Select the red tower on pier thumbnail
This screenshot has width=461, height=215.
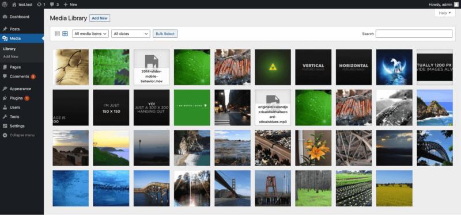(x=273, y=189)
